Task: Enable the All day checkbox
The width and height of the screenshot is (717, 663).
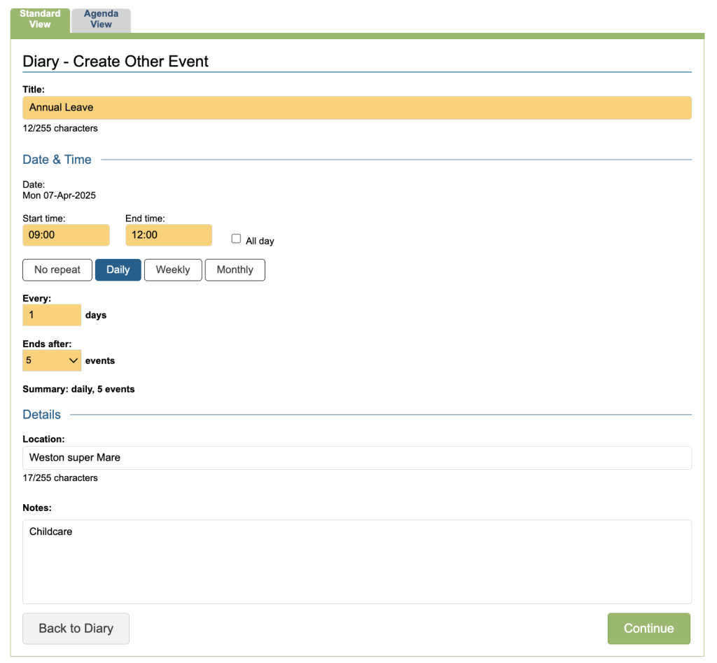Action: click(236, 239)
